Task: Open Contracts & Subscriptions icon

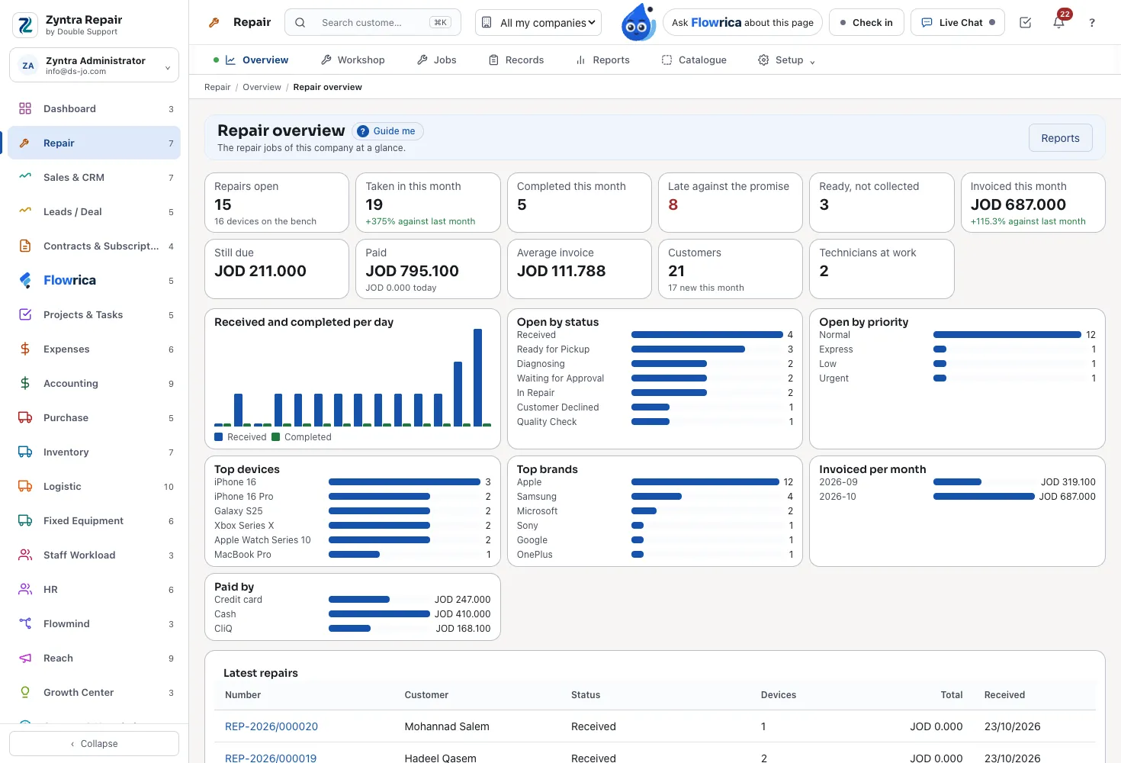Action: point(25,246)
